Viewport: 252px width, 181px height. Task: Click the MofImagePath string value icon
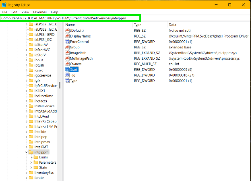[x=67, y=58]
